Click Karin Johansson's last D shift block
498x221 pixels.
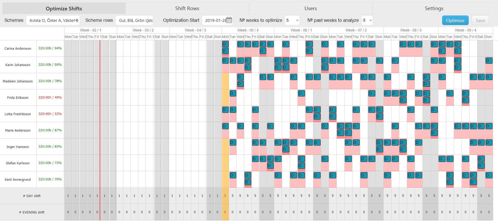[x=489, y=61]
